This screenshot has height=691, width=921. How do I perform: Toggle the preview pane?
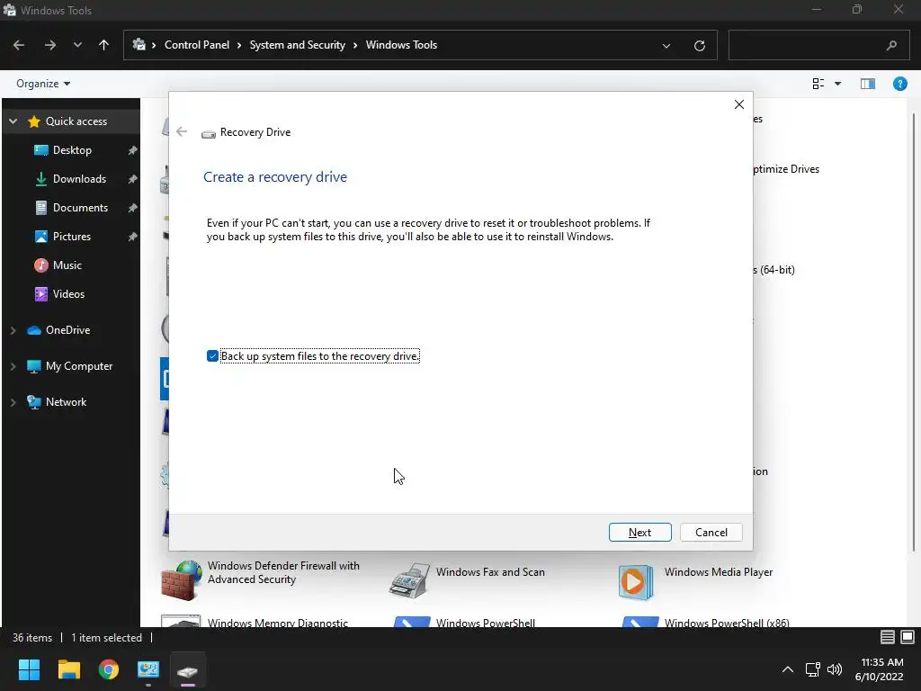[868, 84]
